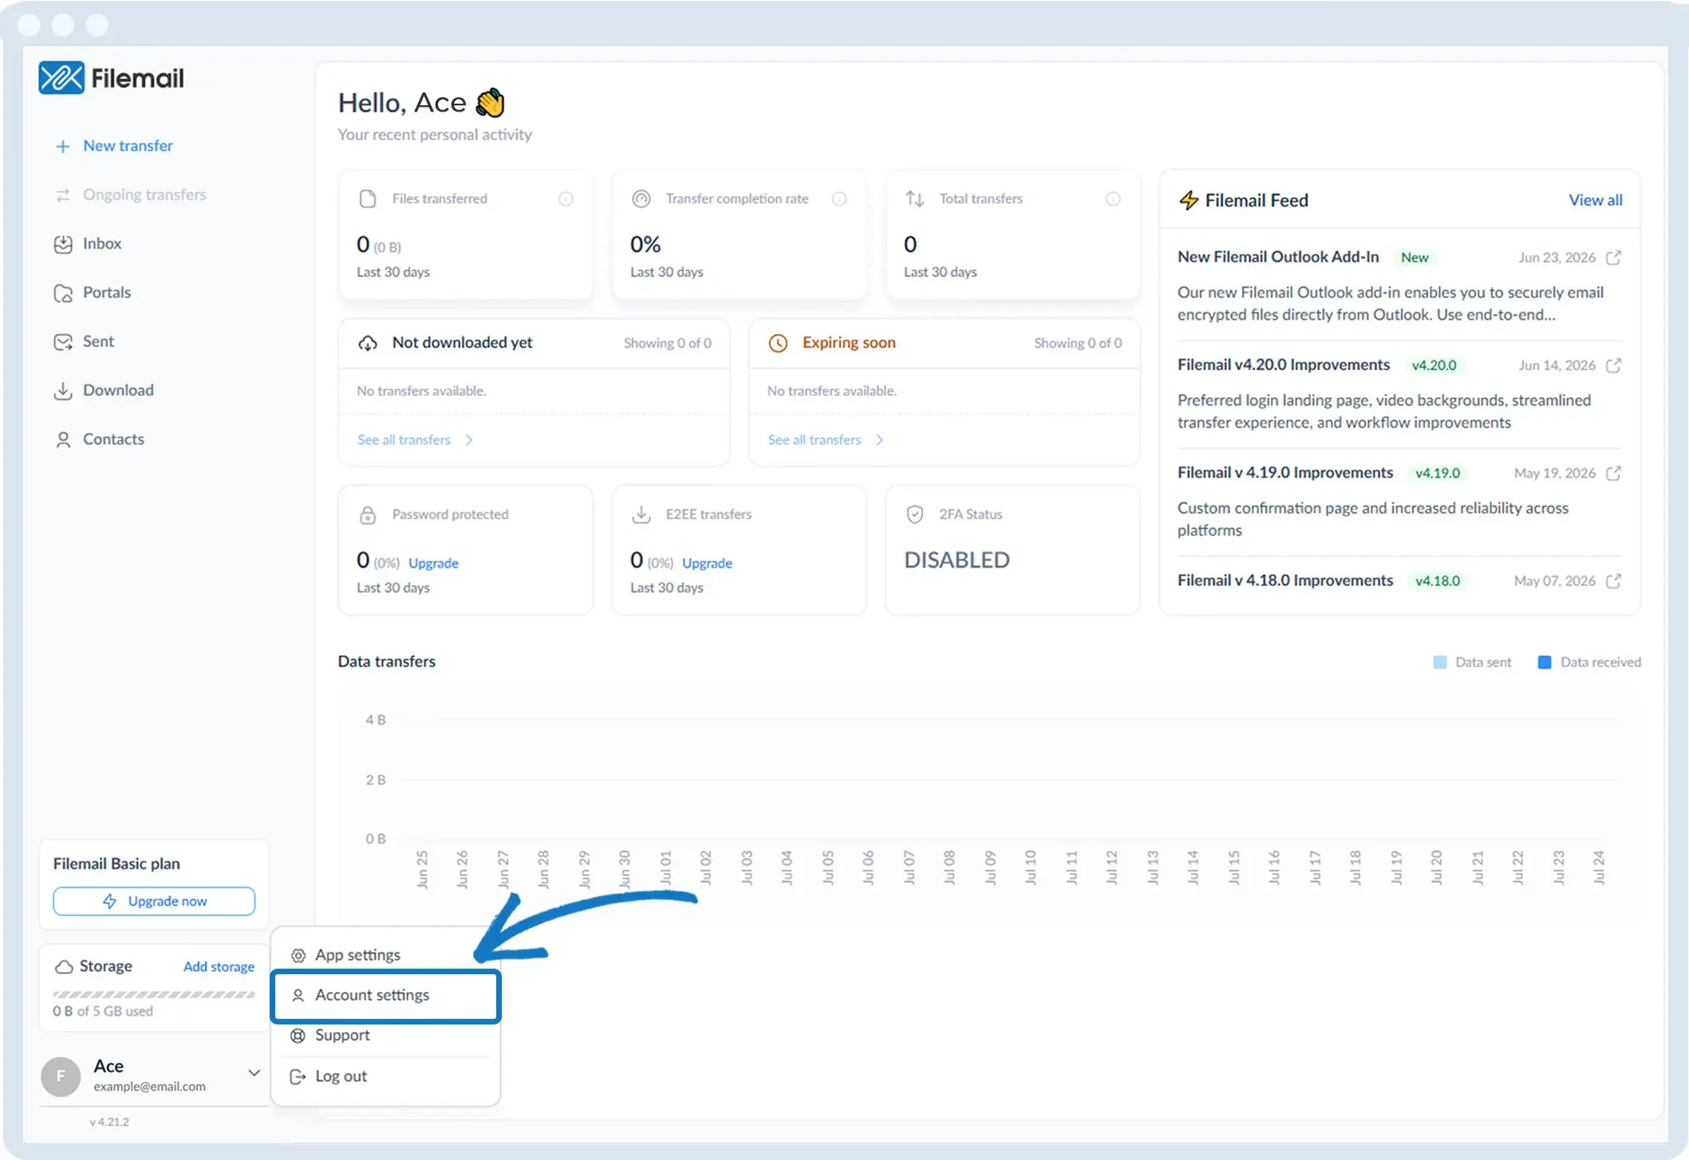1689x1160 pixels.
Task: Expand See all transfers under Not downloaded yet
Action: pyautogui.click(x=415, y=440)
